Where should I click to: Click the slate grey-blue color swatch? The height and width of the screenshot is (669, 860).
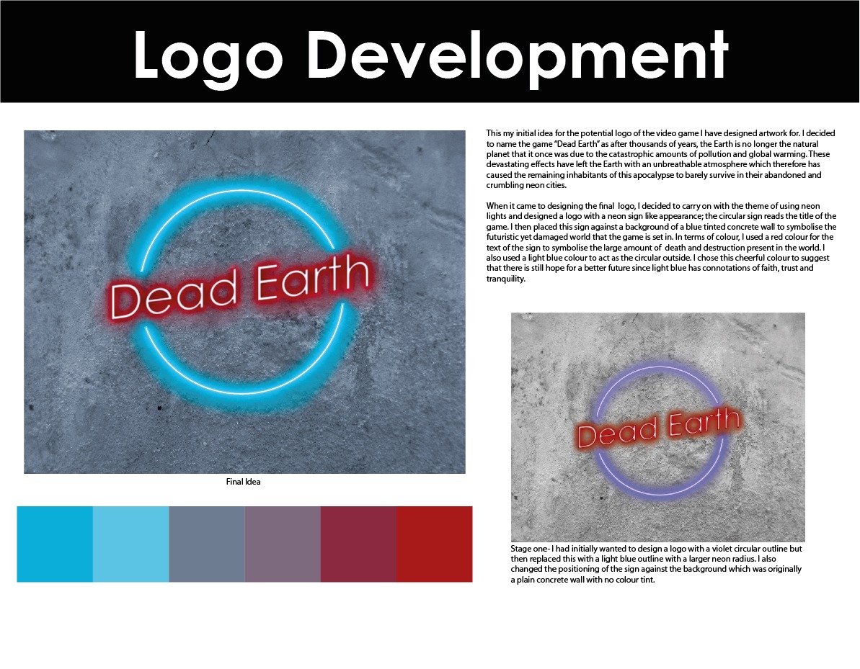[207, 544]
